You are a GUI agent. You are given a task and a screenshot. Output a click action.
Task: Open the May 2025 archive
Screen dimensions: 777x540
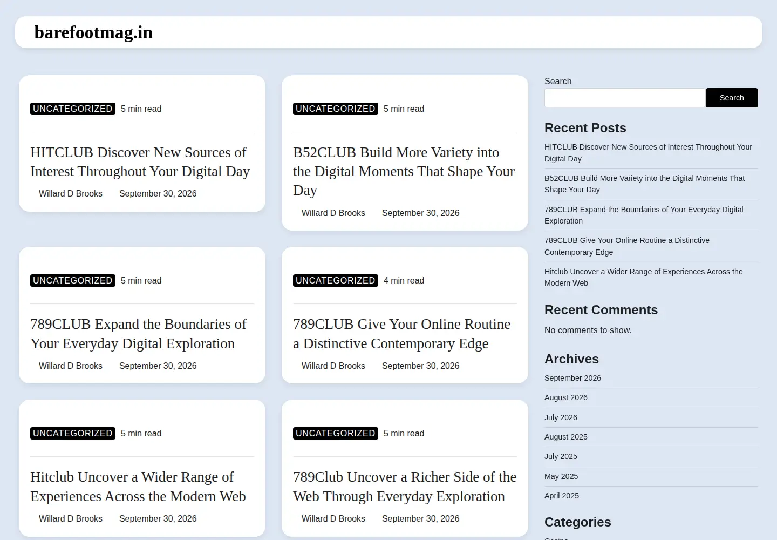click(561, 476)
